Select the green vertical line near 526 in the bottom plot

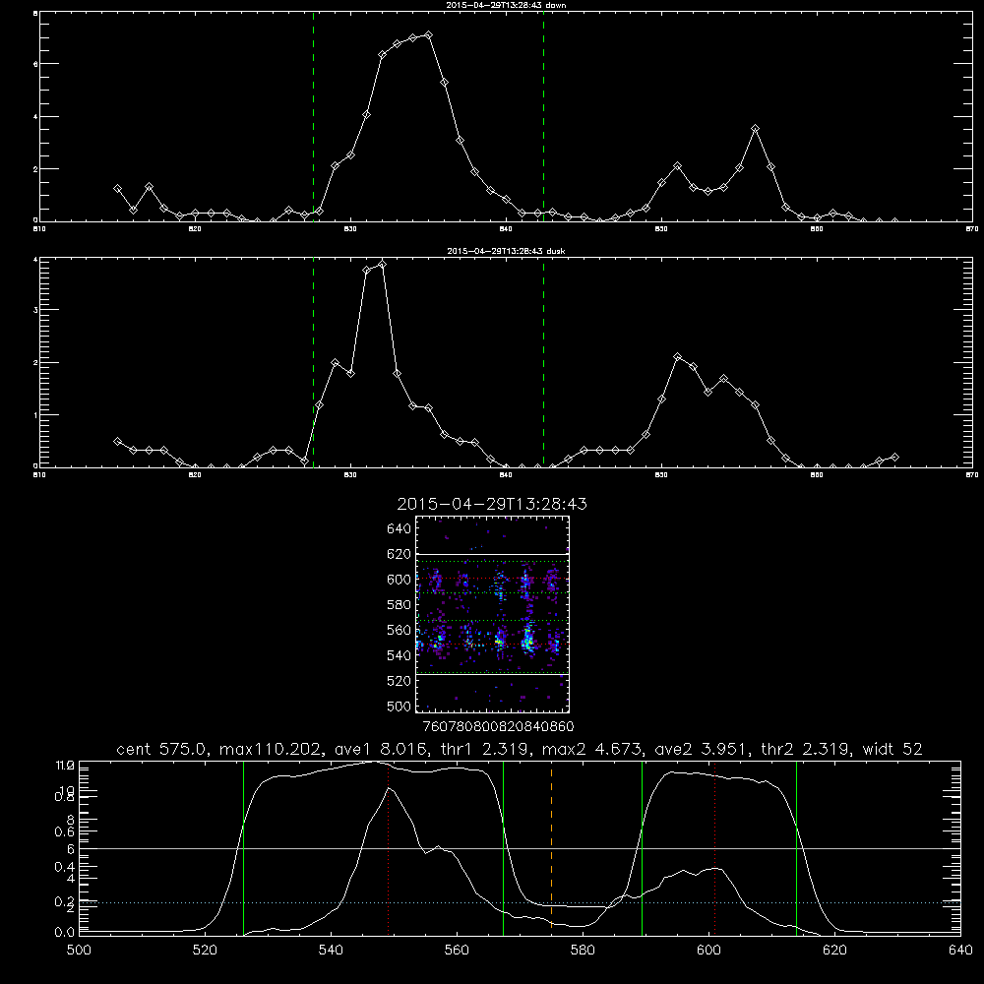pyautogui.click(x=243, y=847)
